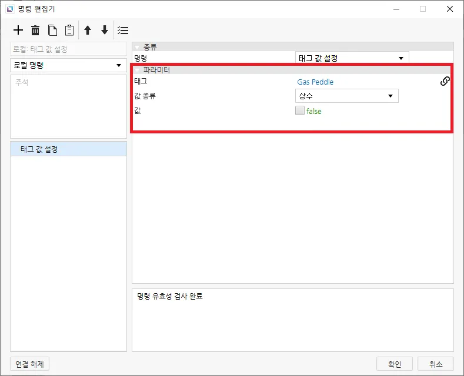
Task: Collapse the 파라미터 section
Action: pos(138,70)
